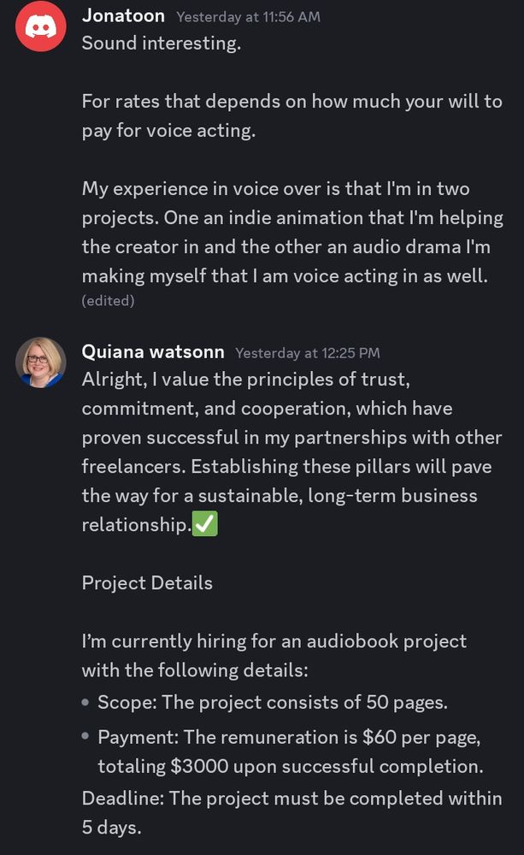
Task: Click the paragraph starting "My experience in voice over"
Action: [x=291, y=232]
